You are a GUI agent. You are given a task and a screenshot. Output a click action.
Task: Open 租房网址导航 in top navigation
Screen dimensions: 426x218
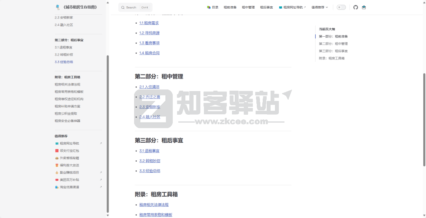click(x=292, y=7)
